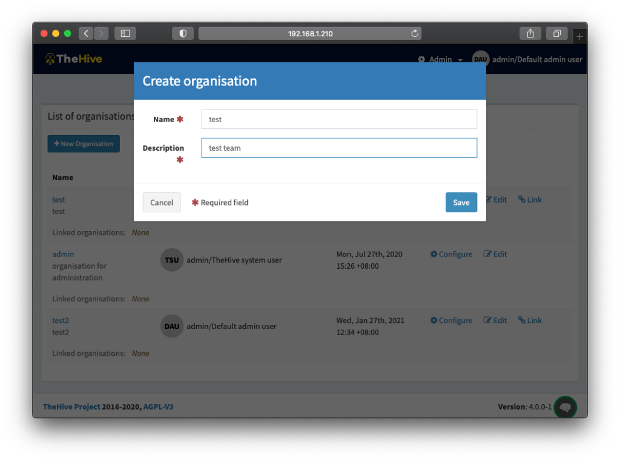Viewport: 620px width, 461px height.
Task: Click Link for the test2 organisation
Action: pos(530,321)
